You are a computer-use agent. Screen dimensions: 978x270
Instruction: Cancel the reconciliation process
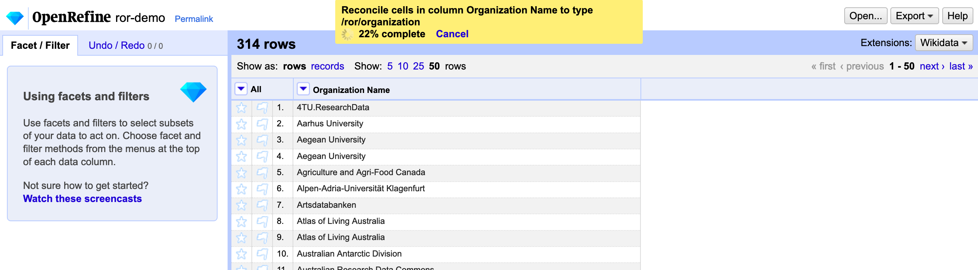tap(452, 34)
